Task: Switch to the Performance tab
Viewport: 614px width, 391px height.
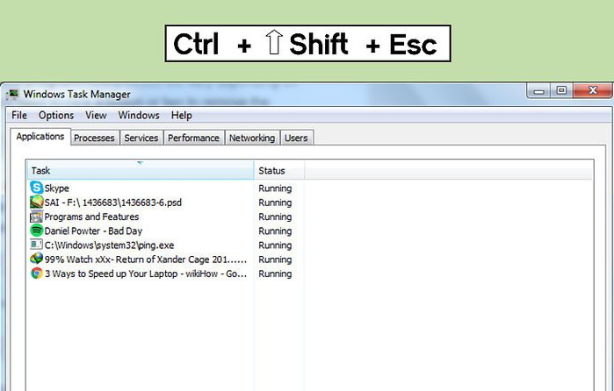Action: [193, 138]
